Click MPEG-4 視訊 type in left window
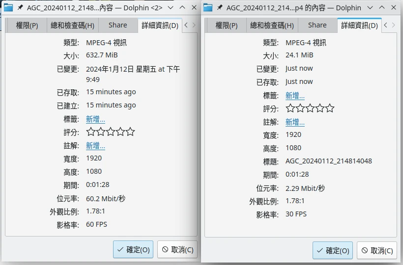The image size is (403, 265). click(107, 43)
